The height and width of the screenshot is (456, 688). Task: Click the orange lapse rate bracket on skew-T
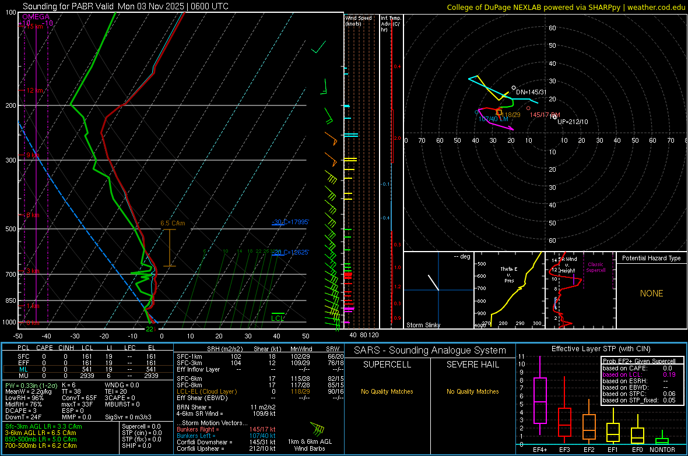pyautogui.click(x=169, y=248)
